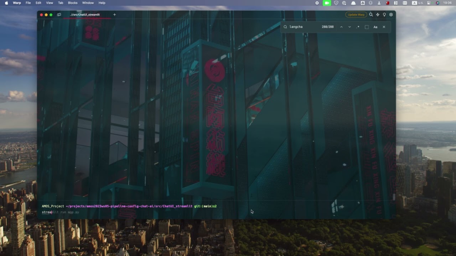Open the Warp settings gear
Image resolution: width=456 pixels, height=256 pixels.
(x=391, y=15)
